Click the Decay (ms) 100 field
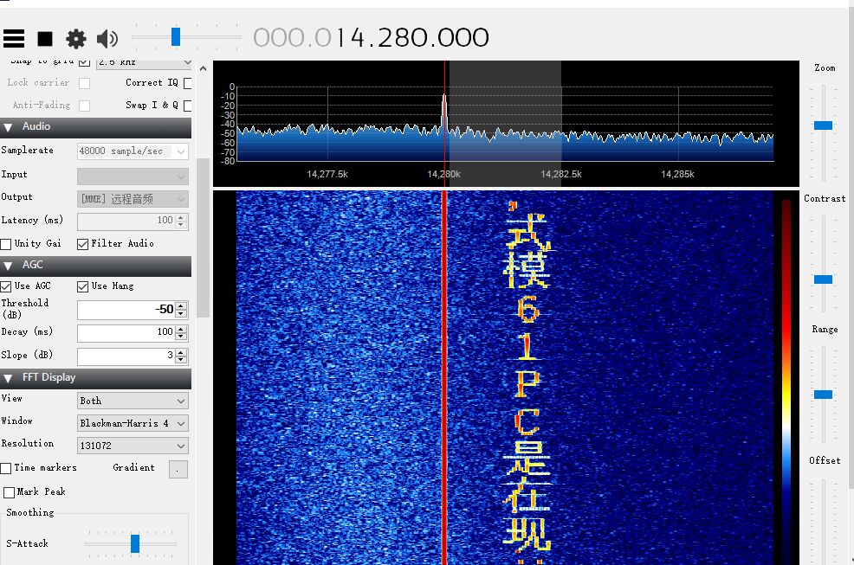854x565 pixels. [x=126, y=332]
